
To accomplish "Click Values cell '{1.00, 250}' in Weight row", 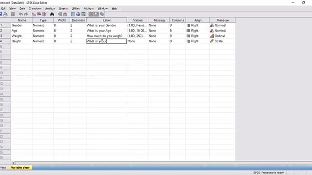I will tap(137, 36).
